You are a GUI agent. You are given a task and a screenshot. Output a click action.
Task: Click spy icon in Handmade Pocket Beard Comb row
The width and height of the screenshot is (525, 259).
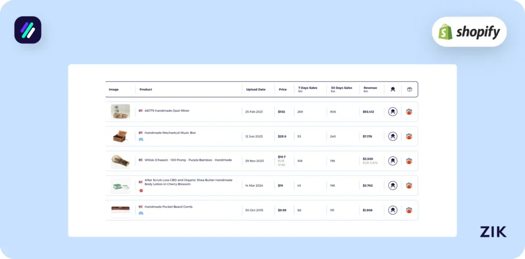392,210
